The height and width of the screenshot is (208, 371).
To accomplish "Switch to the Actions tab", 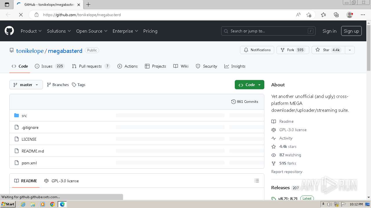I will coord(128,66).
